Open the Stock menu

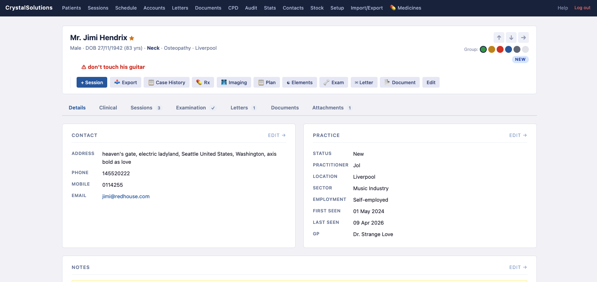pos(317,8)
